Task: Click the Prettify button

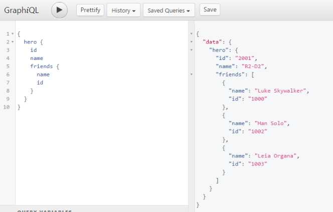Action: (x=90, y=10)
